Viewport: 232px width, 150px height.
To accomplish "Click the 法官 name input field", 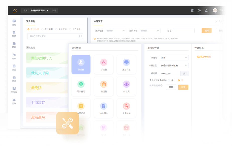I will (x=184, y=31).
